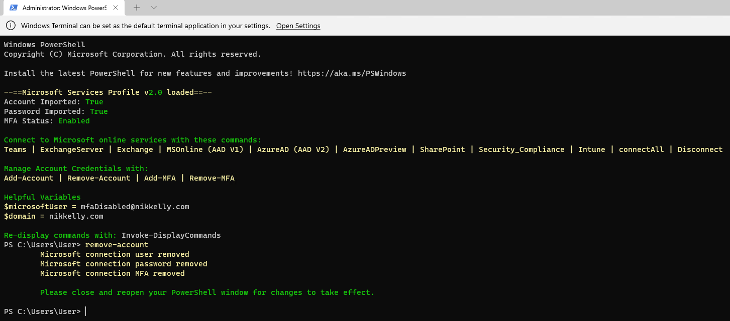Click the 'Teams' command text
The width and height of the screenshot is (730, 321).
click(x=15, y=149)
